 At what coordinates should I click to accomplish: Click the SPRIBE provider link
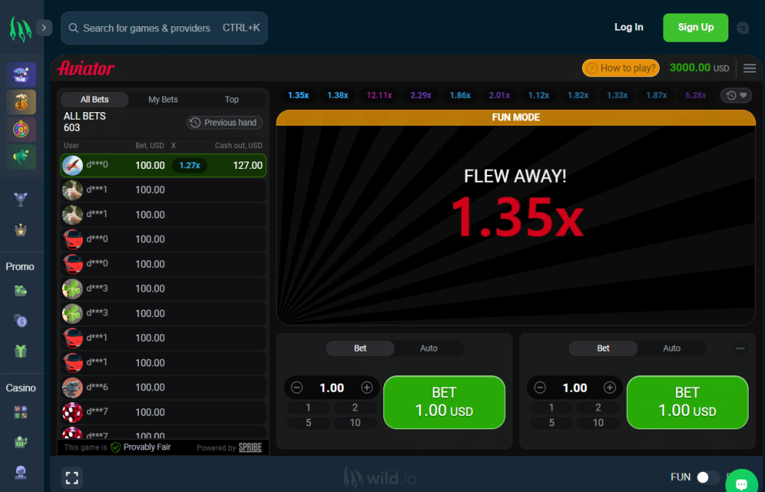click(250, 448)
